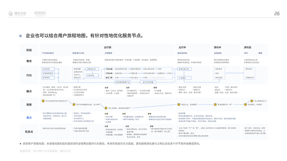Click the 评价 sub-stage label

[x=246, y=53]
